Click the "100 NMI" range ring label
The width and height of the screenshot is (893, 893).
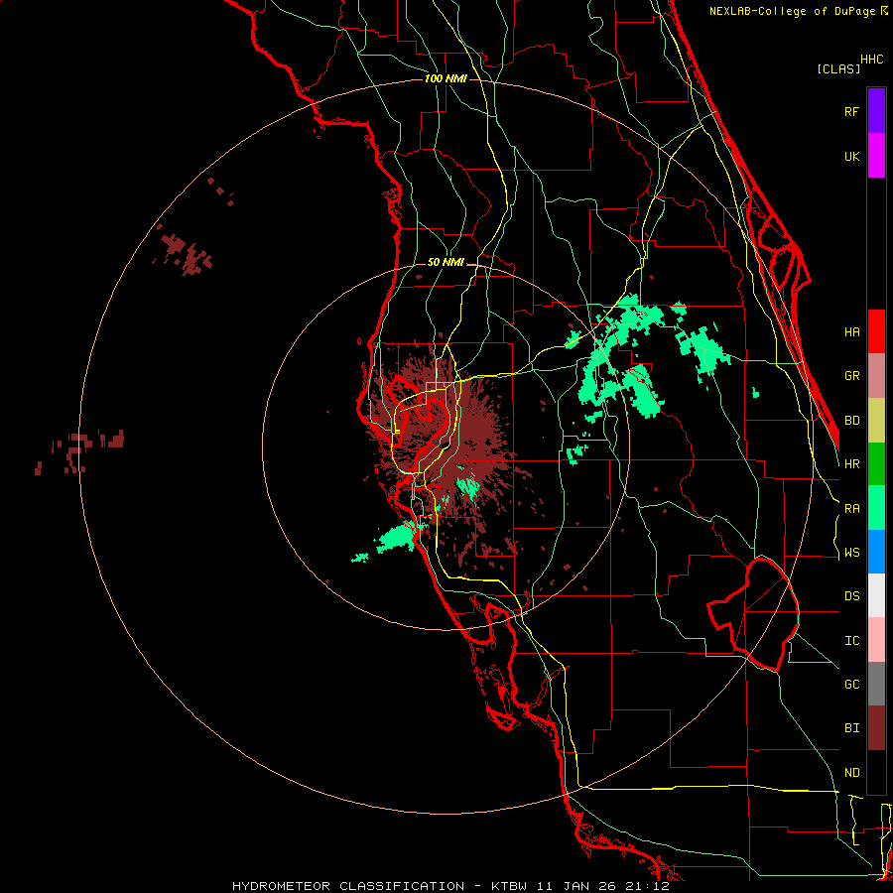pos(446,78)
